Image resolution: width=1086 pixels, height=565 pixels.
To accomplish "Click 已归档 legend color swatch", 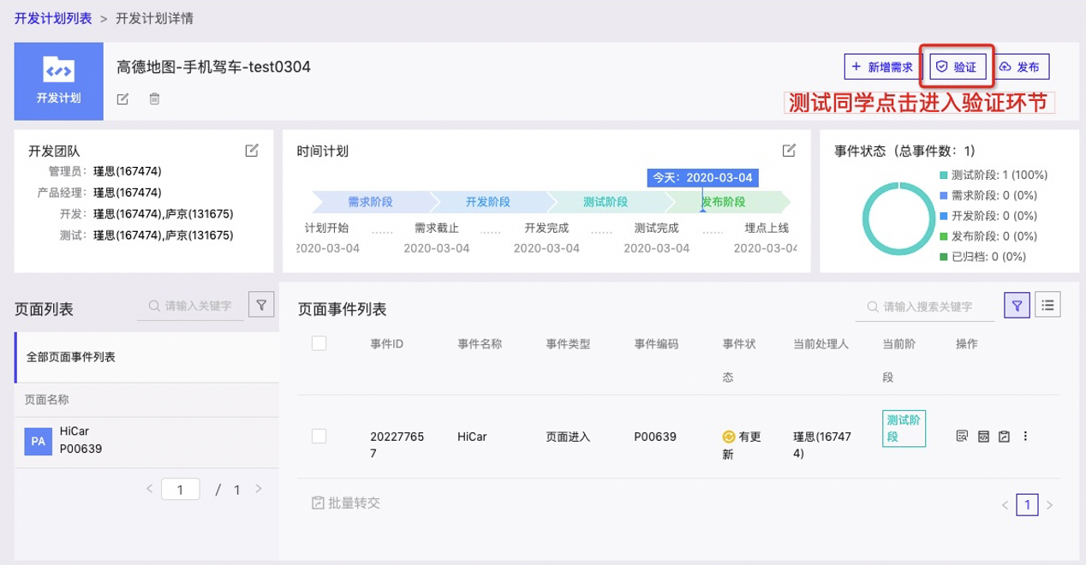I will coord(943,256).
